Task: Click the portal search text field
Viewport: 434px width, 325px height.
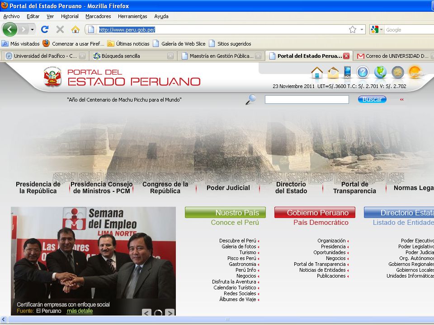Action: (307, 99)
